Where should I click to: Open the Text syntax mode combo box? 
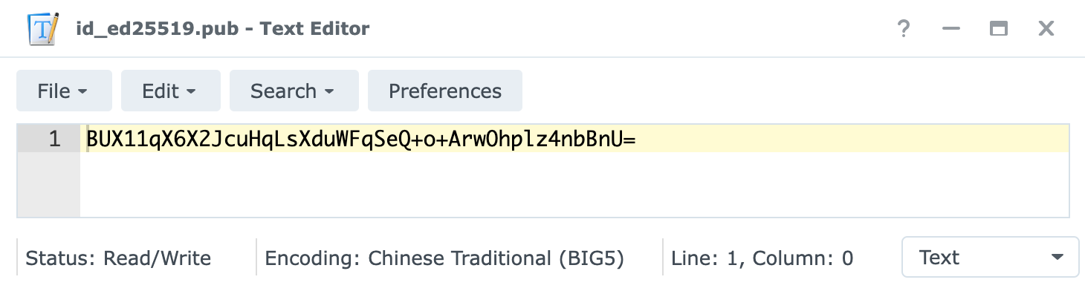tap(990, 257)
